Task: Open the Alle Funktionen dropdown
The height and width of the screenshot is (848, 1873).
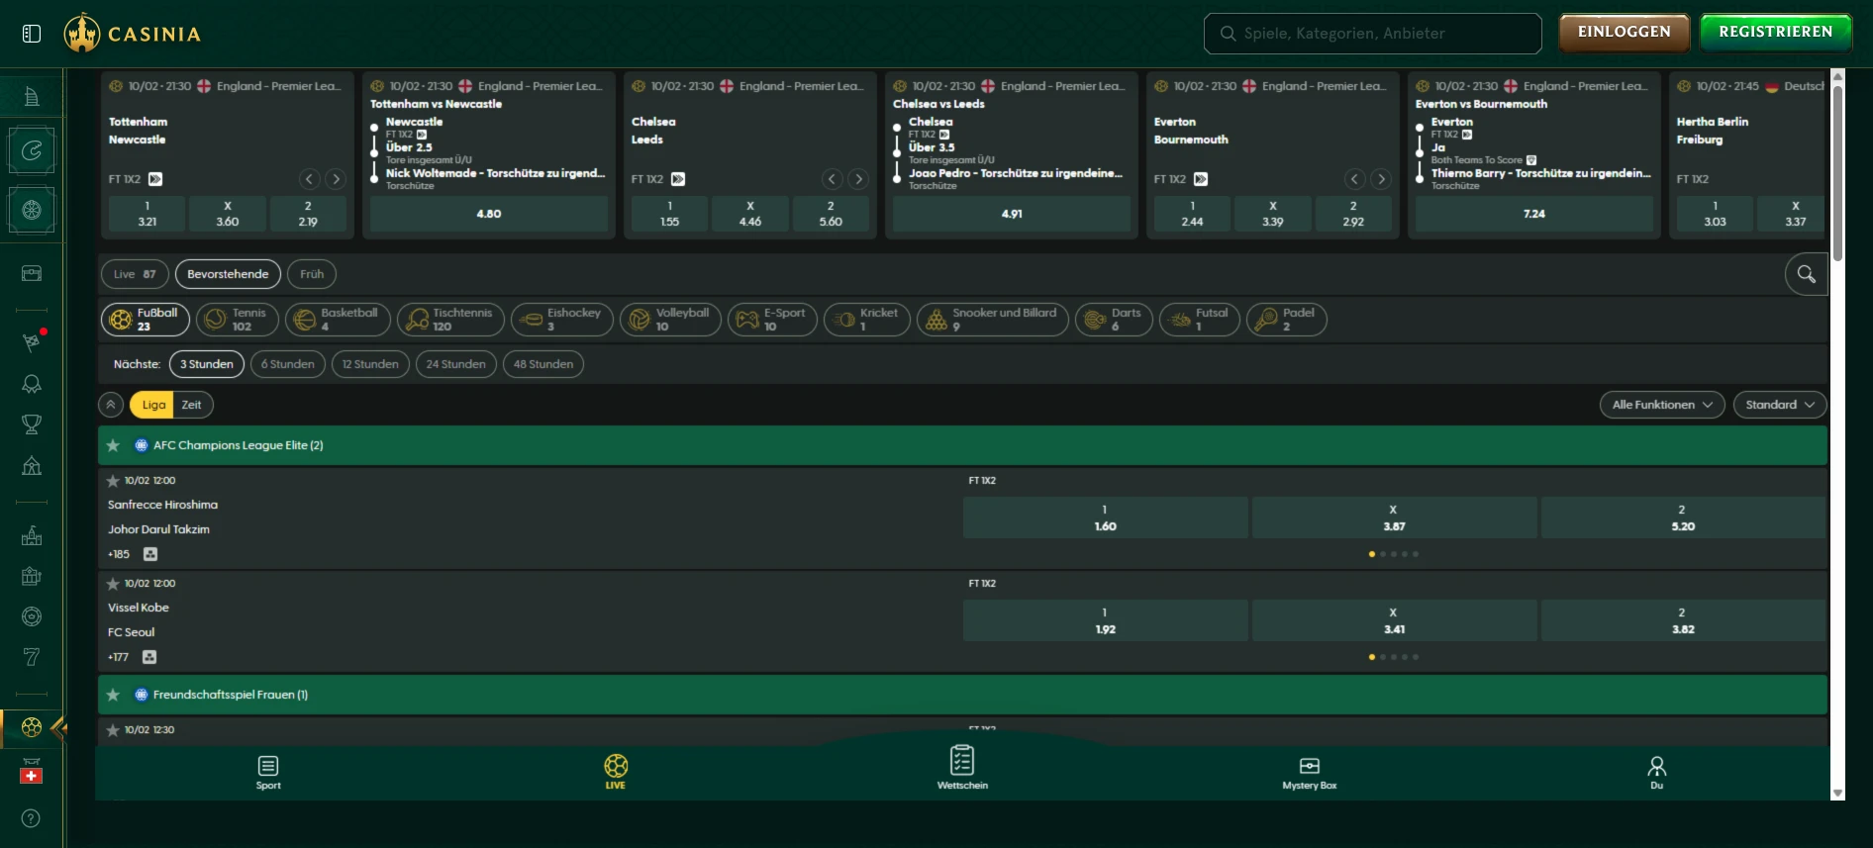Action: [1661, 405]
